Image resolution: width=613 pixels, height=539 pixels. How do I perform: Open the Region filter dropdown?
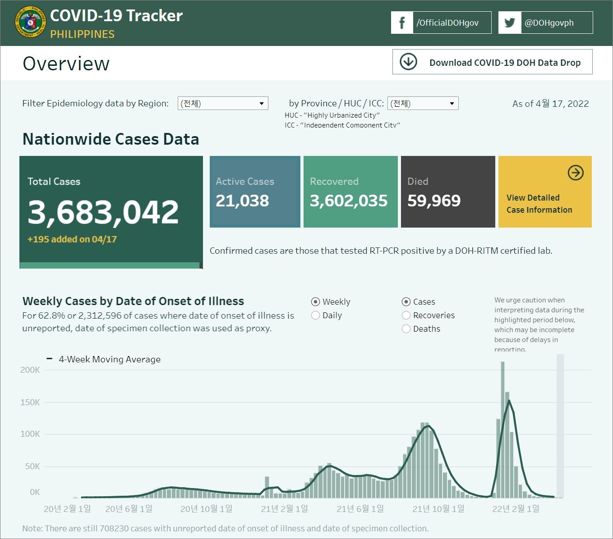coord(223,103)
